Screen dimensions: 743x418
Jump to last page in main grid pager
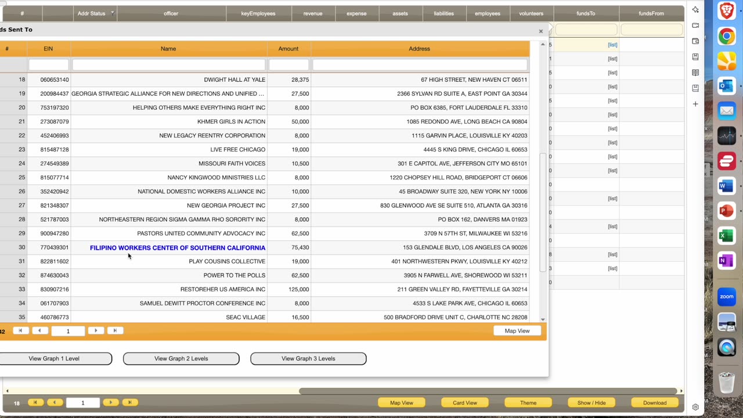coord(129,402)
